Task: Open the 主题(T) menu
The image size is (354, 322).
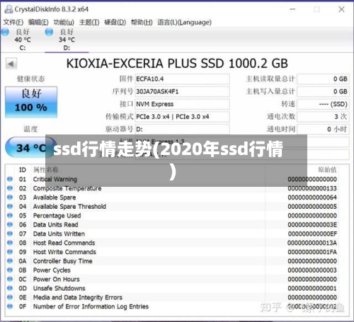Action: point(89,23)
